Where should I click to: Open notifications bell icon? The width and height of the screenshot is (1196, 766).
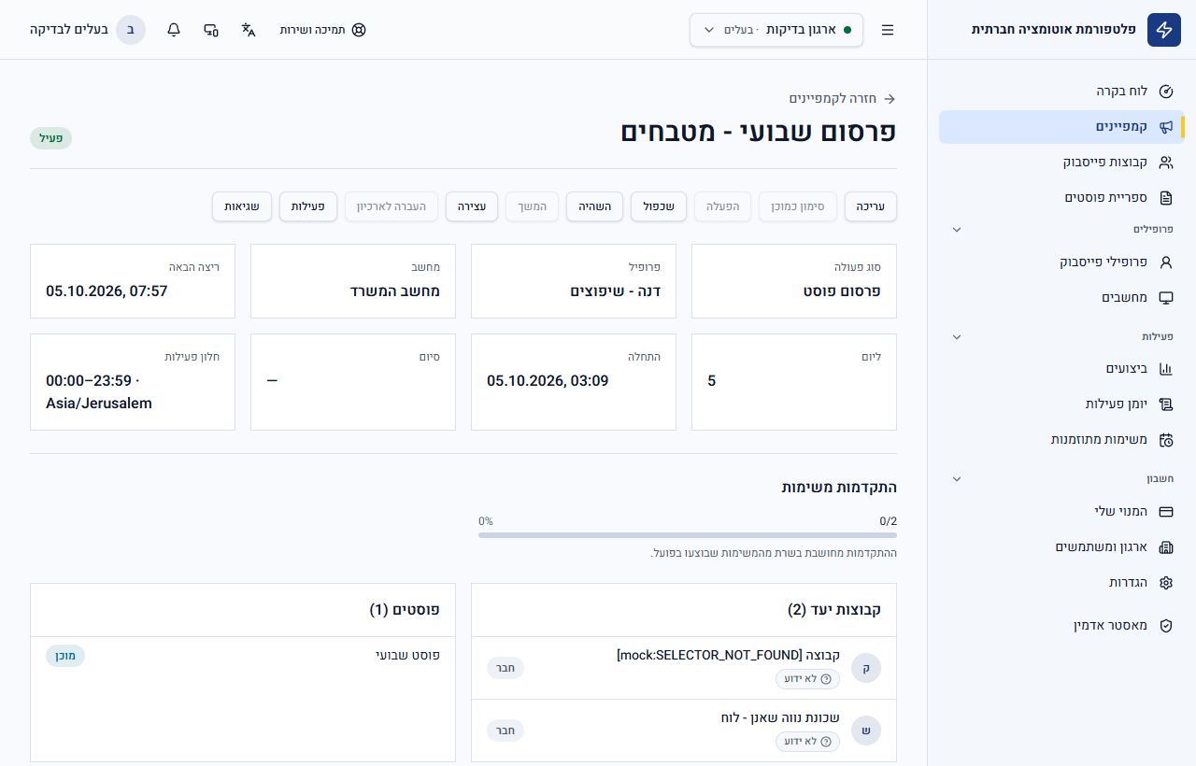point(174,30)
